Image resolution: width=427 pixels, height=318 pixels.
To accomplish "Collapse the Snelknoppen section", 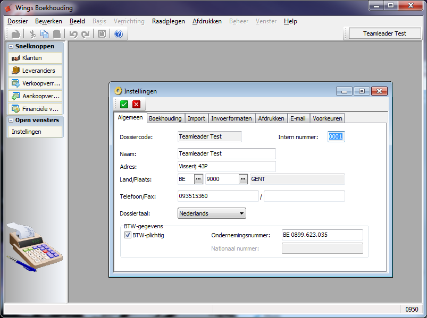I will click(x=11, y=47).
